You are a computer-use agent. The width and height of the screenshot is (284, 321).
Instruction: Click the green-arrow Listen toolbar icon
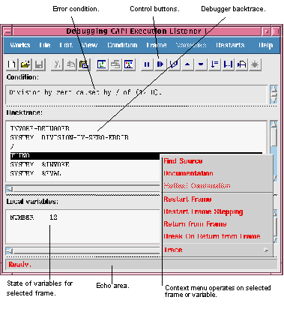click(x=102, y=64)
